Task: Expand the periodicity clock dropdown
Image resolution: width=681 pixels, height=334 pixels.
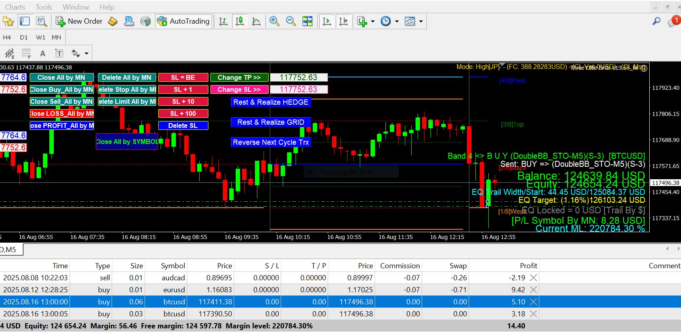Action: (x=397, y=21)
